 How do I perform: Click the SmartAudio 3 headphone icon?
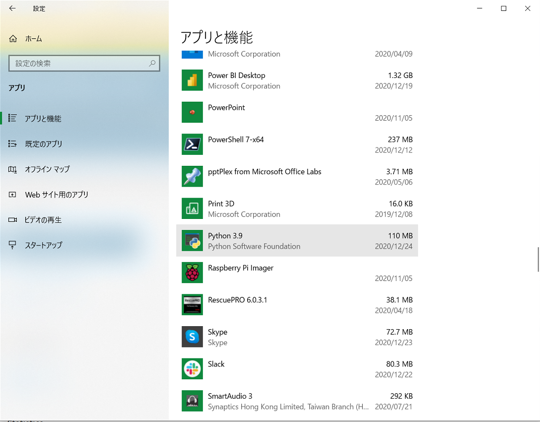(192, 401)
